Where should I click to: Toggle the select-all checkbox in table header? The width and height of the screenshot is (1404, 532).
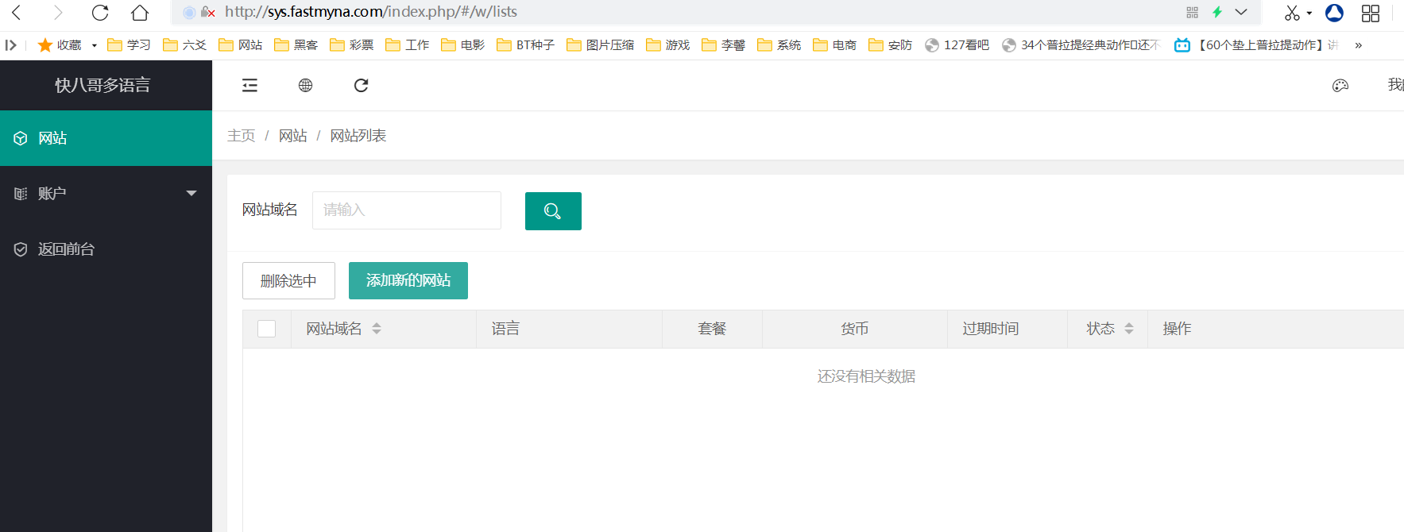point(267,329)
